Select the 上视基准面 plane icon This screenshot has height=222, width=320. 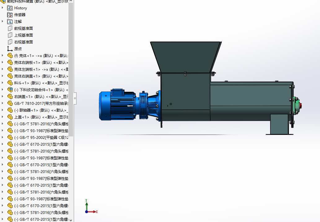point(10,35)
